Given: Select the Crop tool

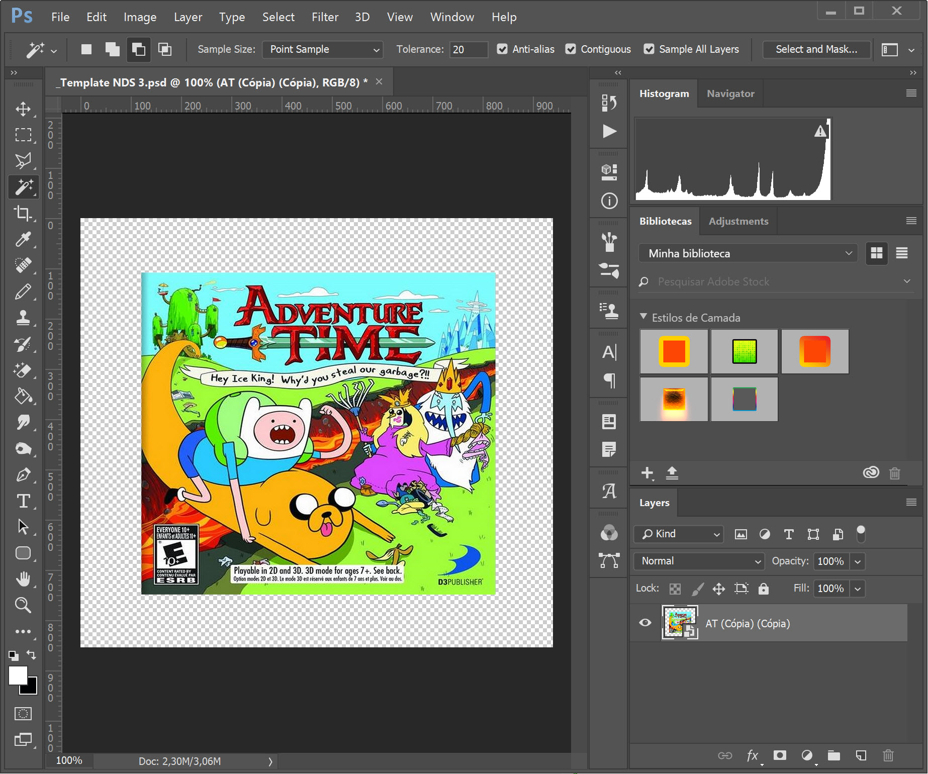Looking at the screenshot, I should [x=23, y=213].
